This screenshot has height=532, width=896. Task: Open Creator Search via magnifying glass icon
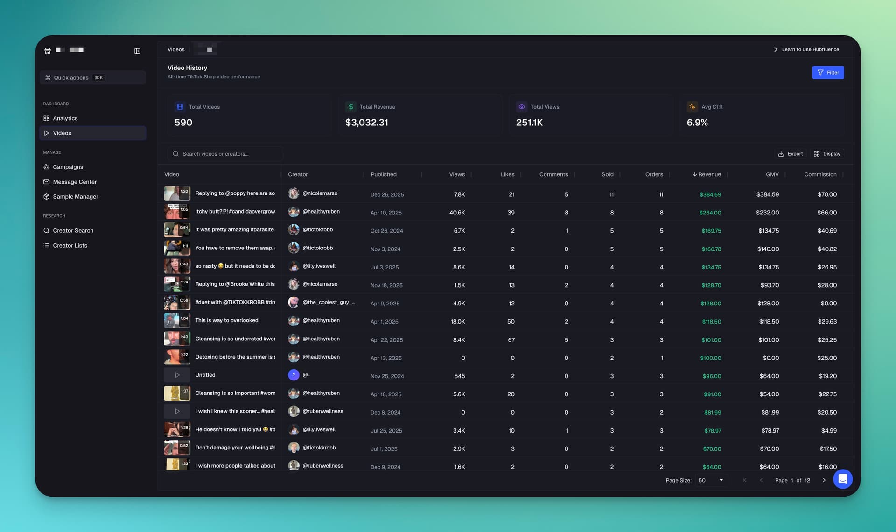tap(46, 230)
